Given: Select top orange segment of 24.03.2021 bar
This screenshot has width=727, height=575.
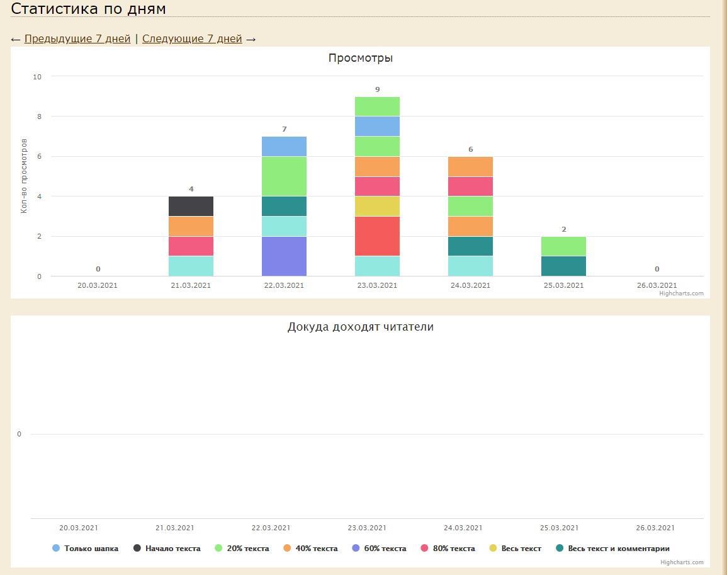Looking at the screenshot, I should coord(470,166).
